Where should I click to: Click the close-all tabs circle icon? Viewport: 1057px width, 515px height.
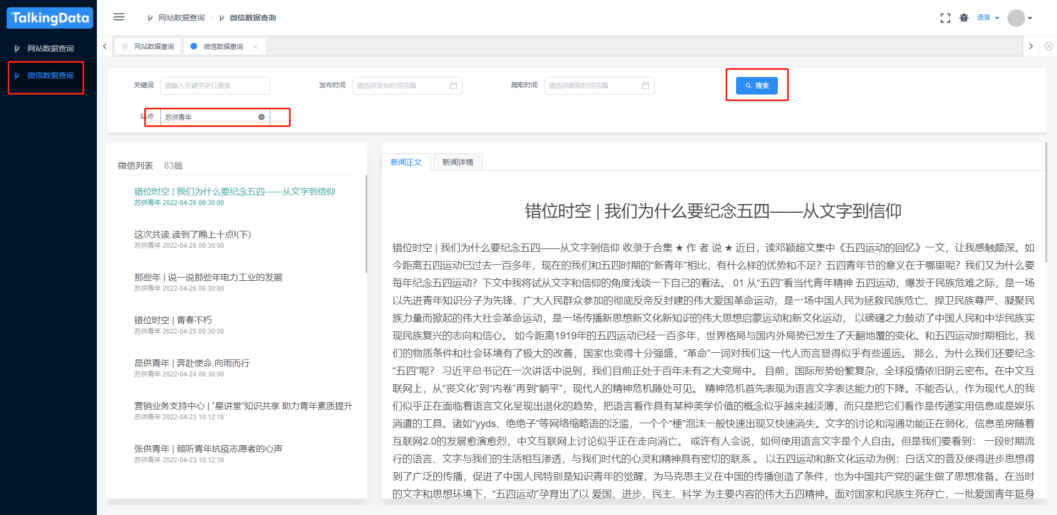(1049, 46)
